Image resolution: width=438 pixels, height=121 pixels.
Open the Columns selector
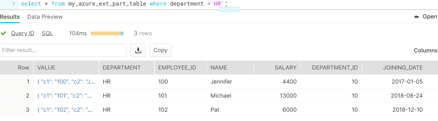tap(425, 50)
